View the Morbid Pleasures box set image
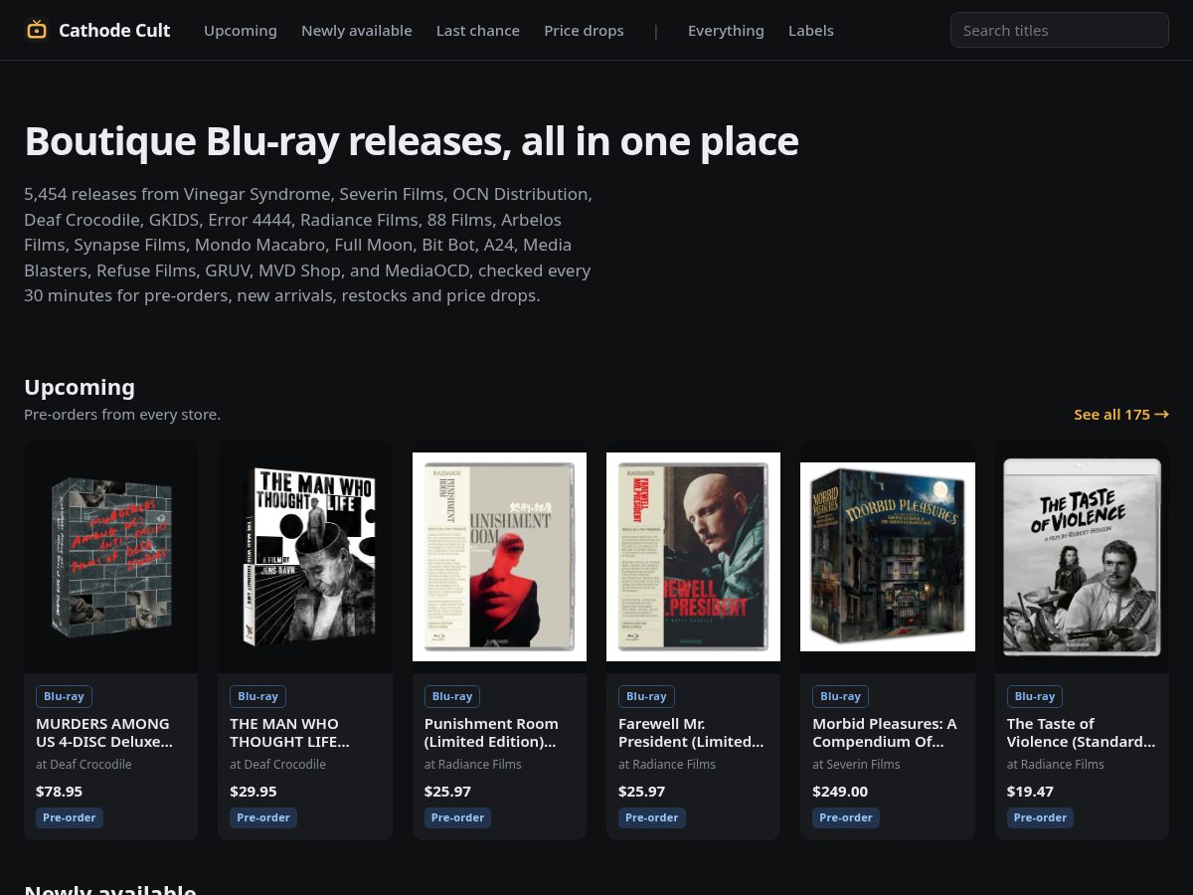This screenshot has height=895, width=1193. 888,557
